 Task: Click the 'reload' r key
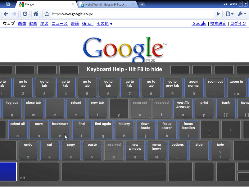click(76, 109)
